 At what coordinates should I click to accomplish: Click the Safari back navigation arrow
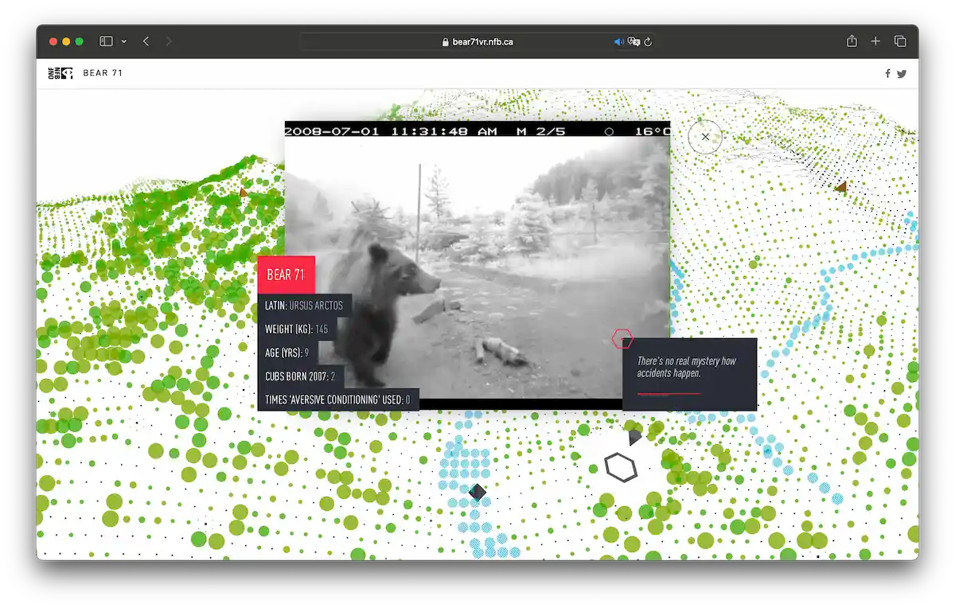click(x=146, y=41)
